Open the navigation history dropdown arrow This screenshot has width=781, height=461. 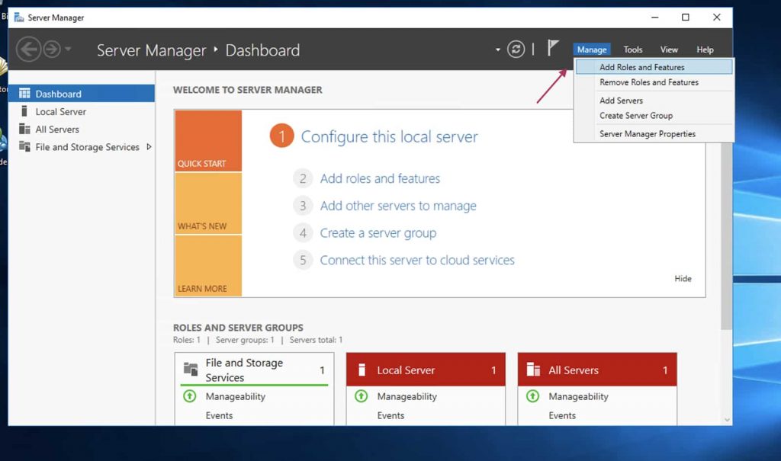pyautogui.click(x=68, y=50)
